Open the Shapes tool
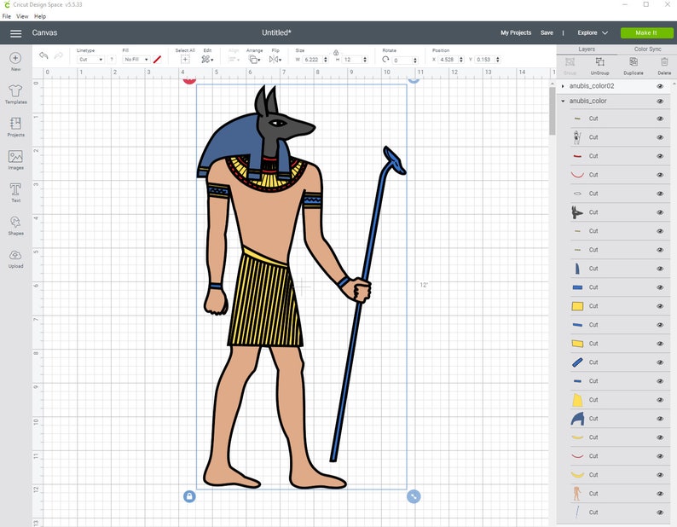The height and width of the screenshot is (527, 677). coord(15,222)
